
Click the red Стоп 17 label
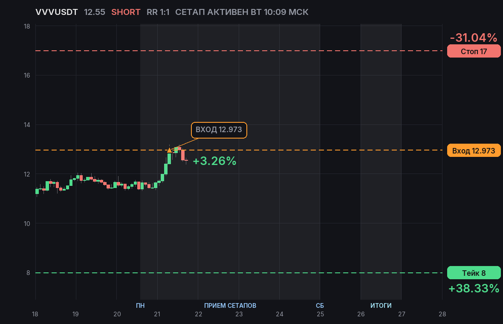[474, 51]
